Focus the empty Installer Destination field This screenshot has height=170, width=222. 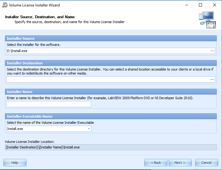point(108,79)
